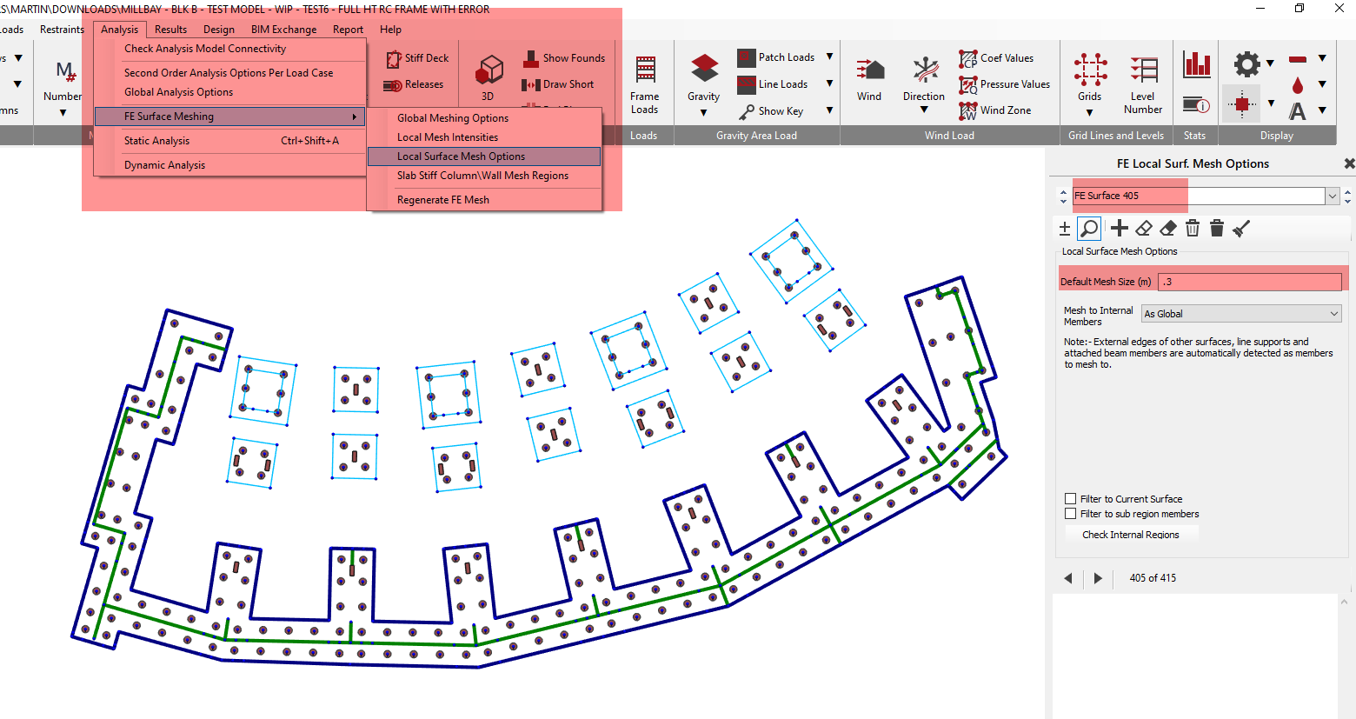Open the Results menu
Viewport: 1356px width, 719px height.
(171, 30)
